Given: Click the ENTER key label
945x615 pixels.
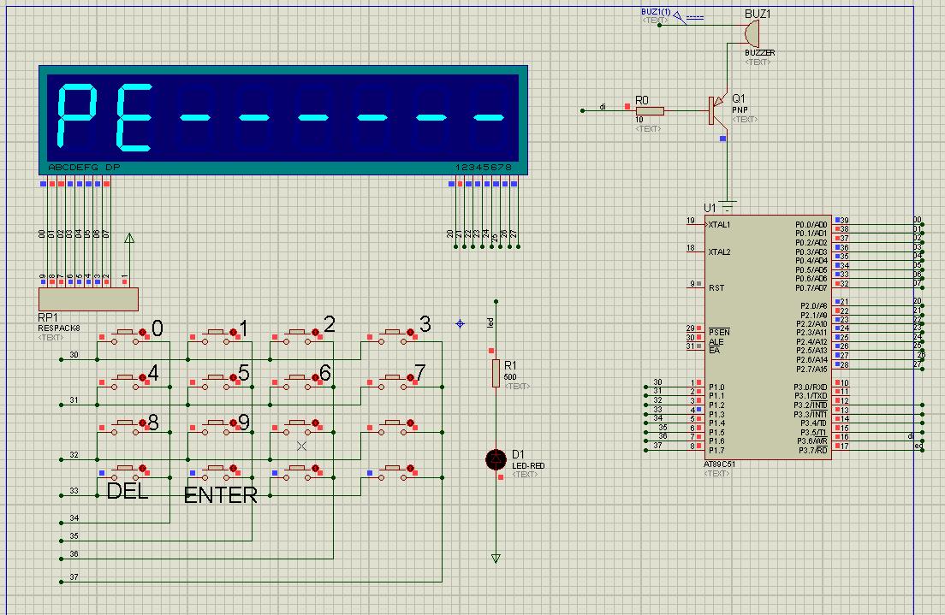Looking at the screenshot, I should pyautogui.click(x=221, y=495).
